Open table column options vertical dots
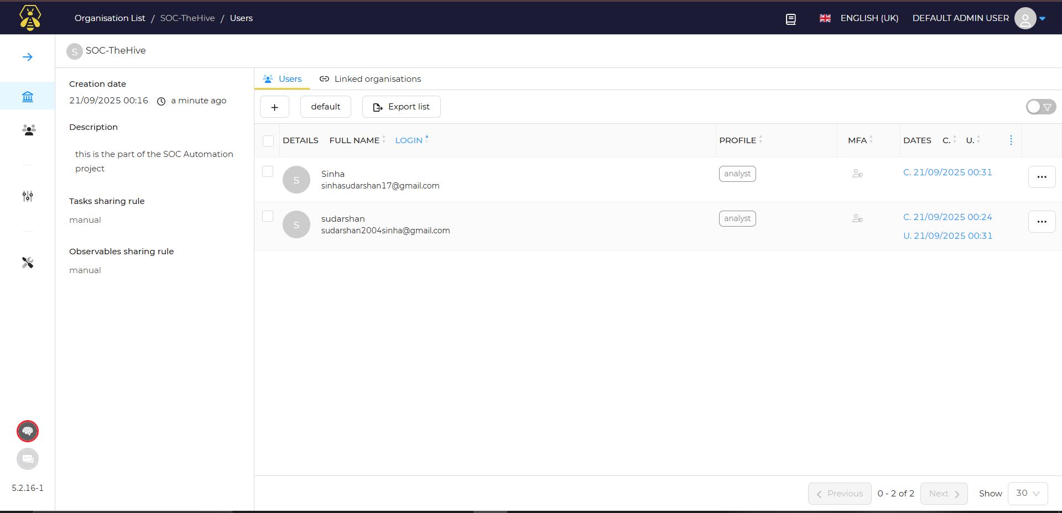The height and width of the screenshot is (513, 1062). tap(1011, 140)
